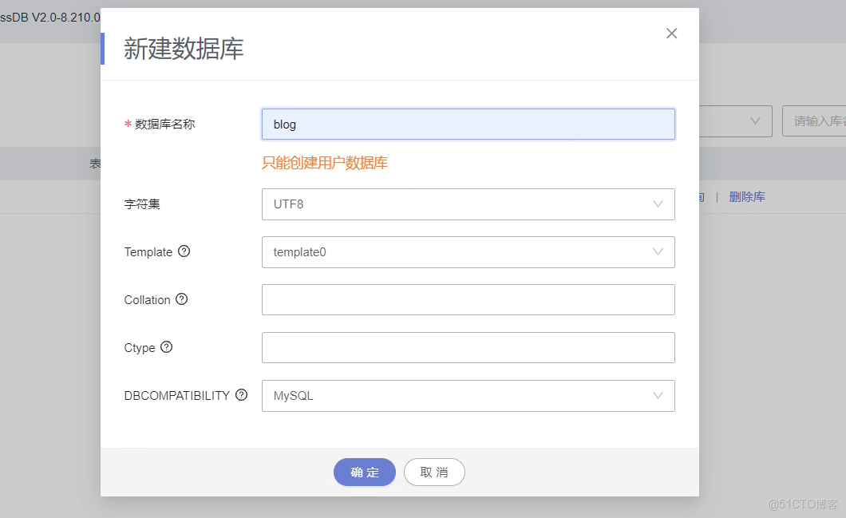Viewport: 846px width, 518px height.
Task: Click the empty Collation input field
Action: coord(468,300)
